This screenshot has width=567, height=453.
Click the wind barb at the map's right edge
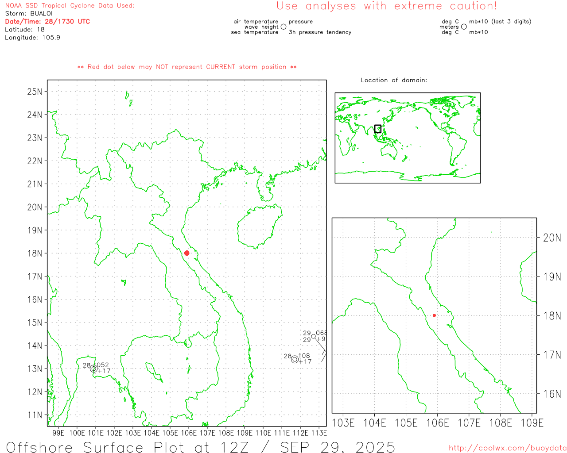coord(324,353)
